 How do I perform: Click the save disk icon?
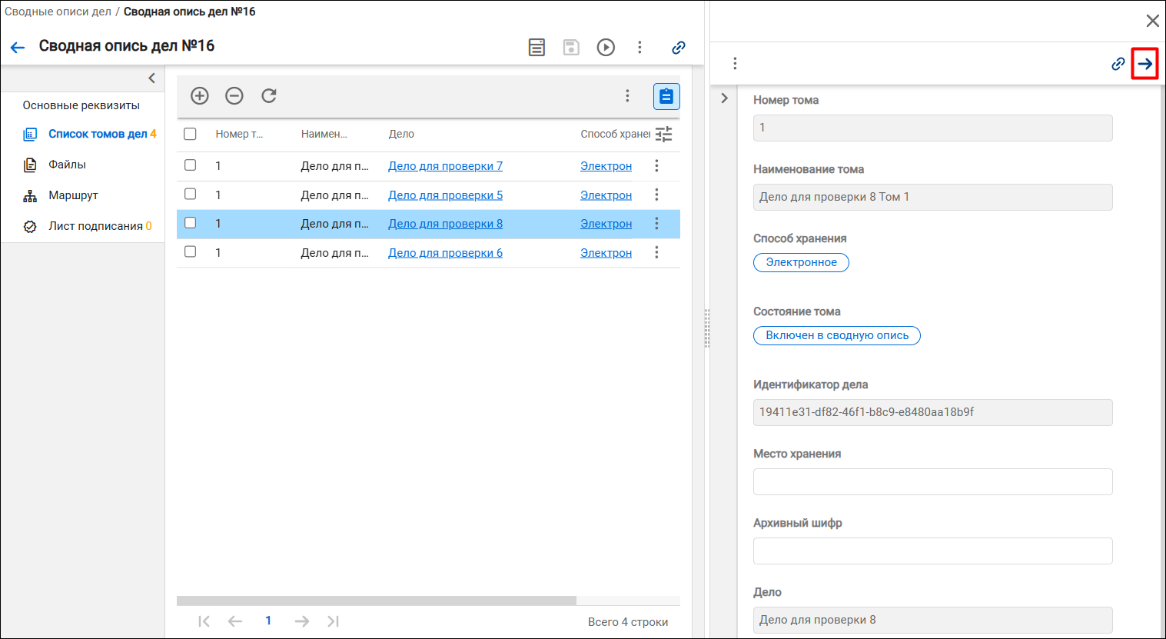click(571, 48)
